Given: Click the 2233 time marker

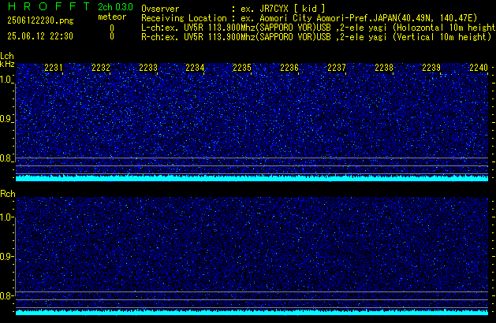Looking at the screenshot, I should pyautogui.click(x=148, y=68).
